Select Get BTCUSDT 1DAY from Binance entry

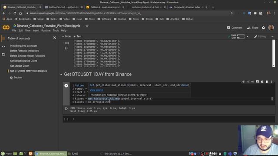(29, 71)
